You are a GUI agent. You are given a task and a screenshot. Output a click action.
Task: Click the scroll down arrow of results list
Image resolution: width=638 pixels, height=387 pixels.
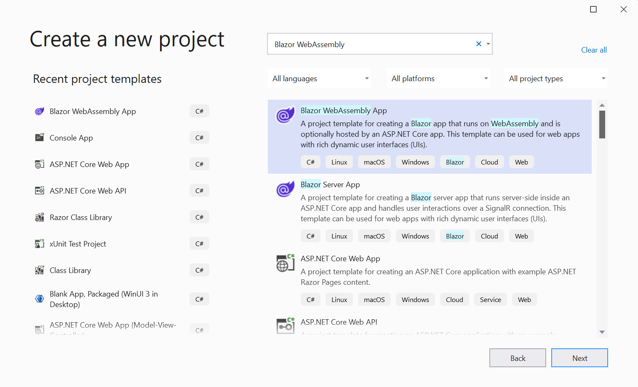(602, 332)
